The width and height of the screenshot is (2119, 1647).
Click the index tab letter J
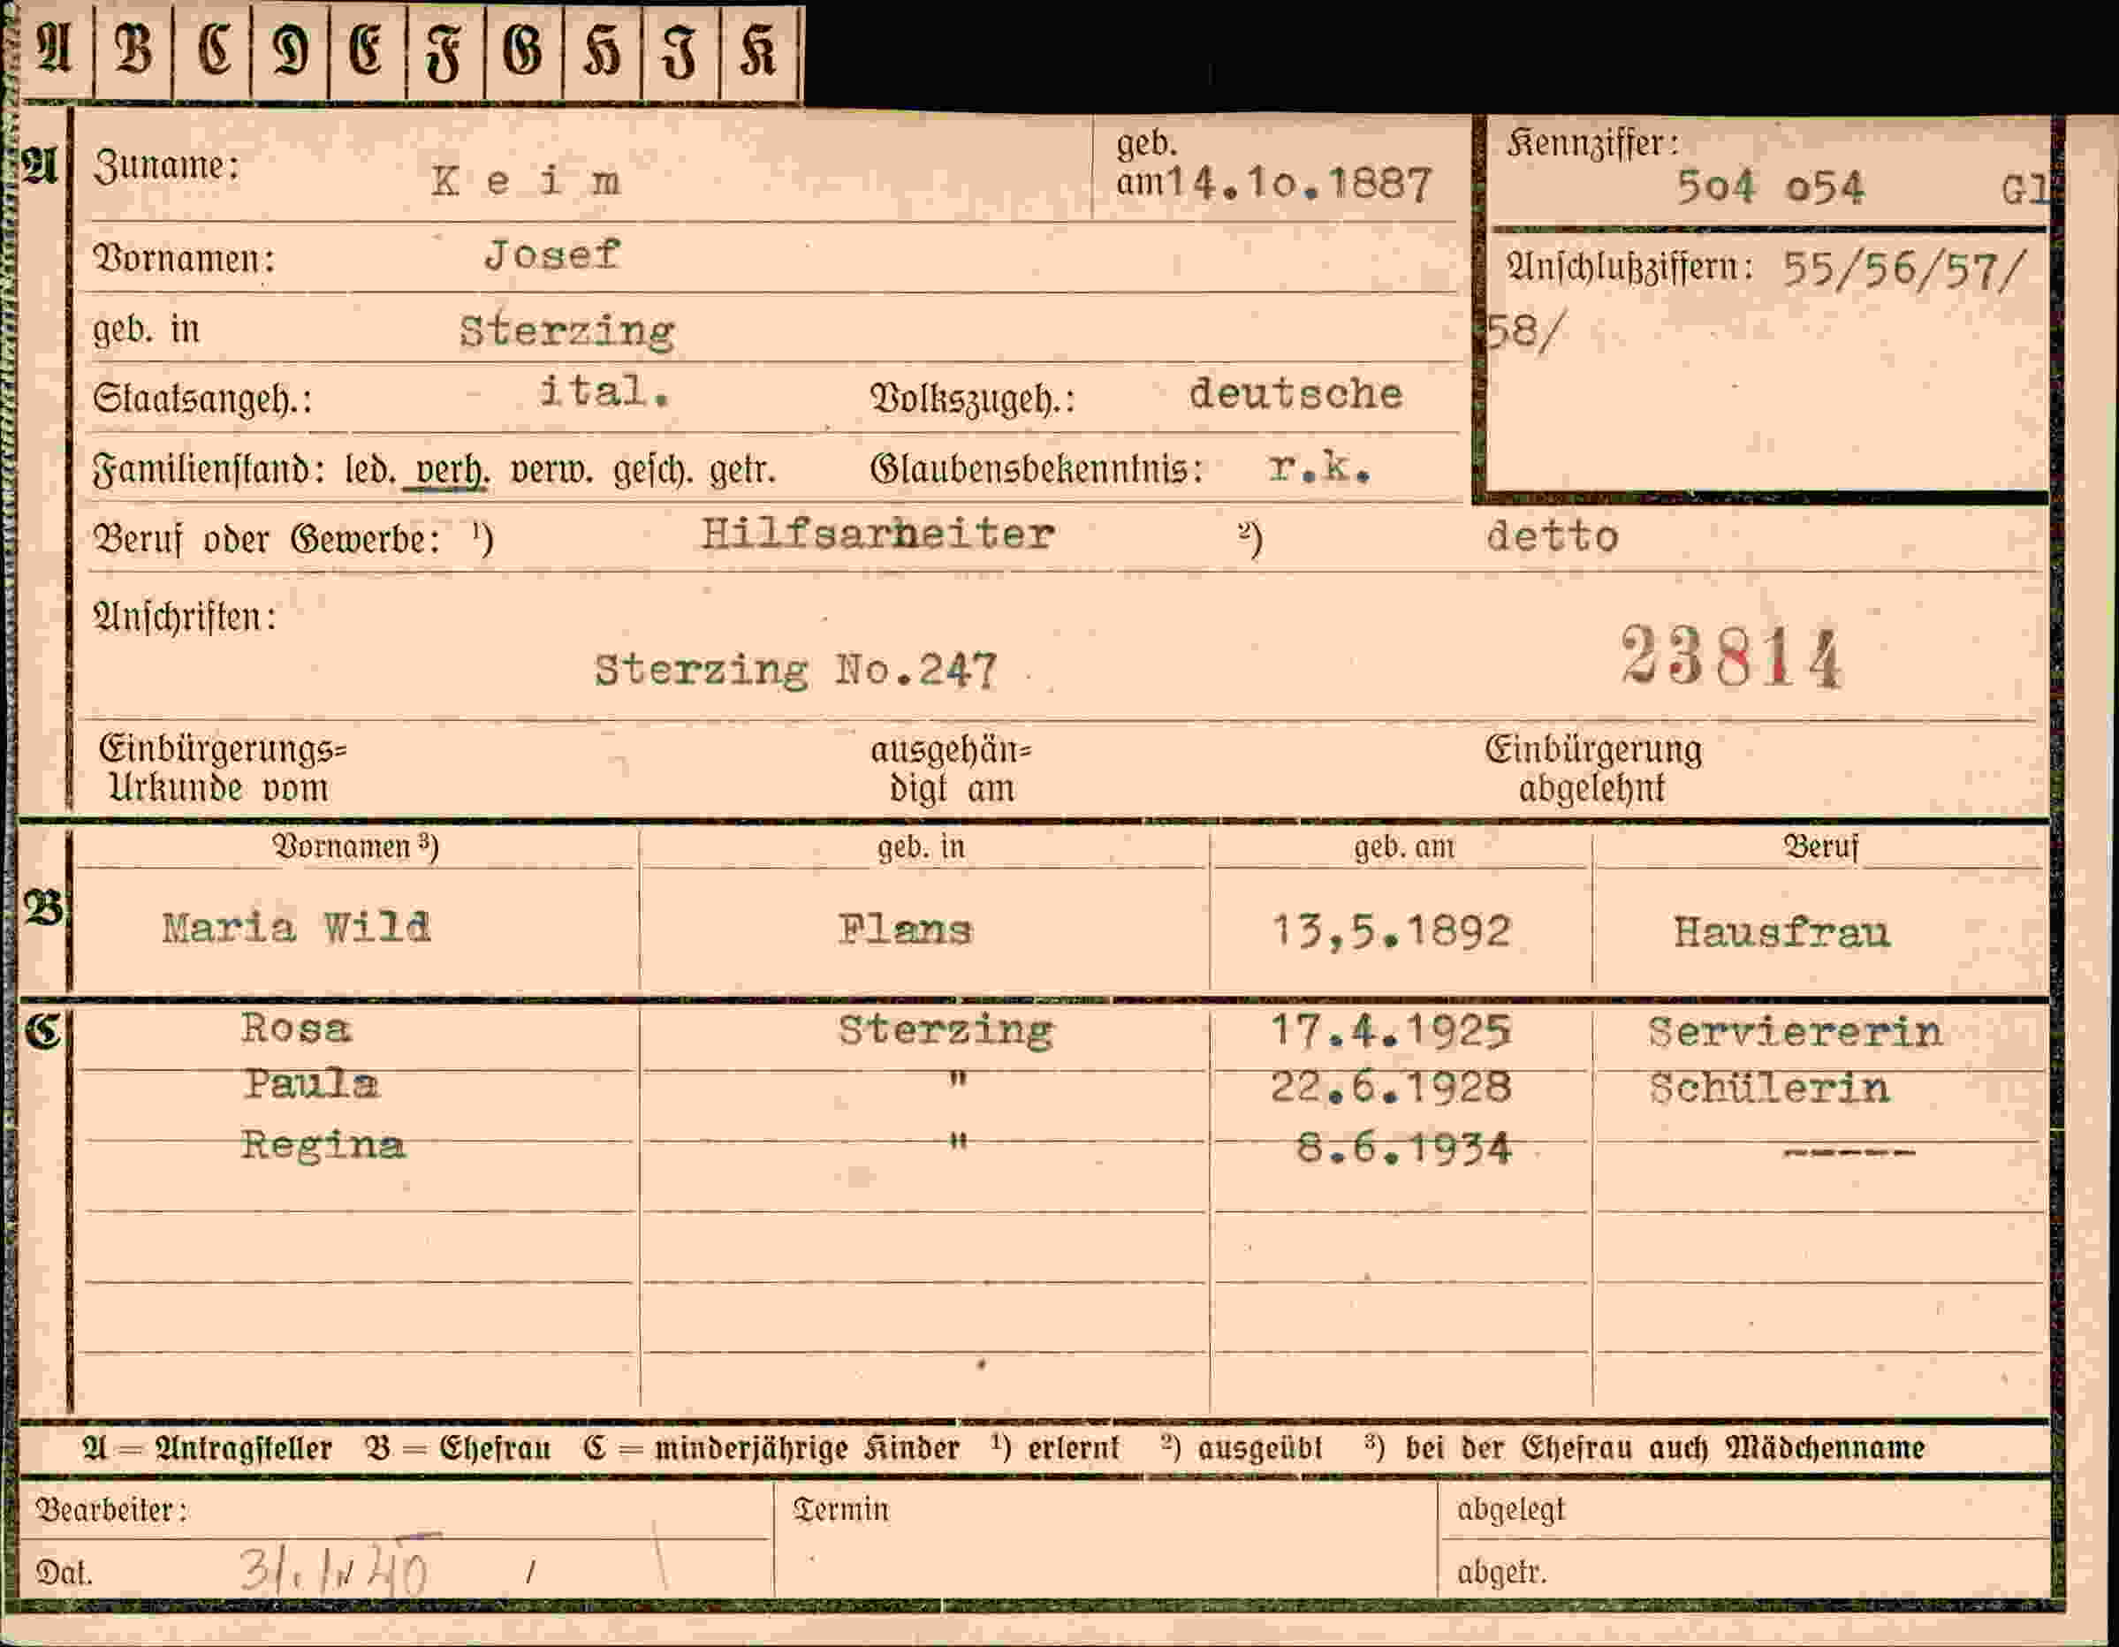click(680, 51)
